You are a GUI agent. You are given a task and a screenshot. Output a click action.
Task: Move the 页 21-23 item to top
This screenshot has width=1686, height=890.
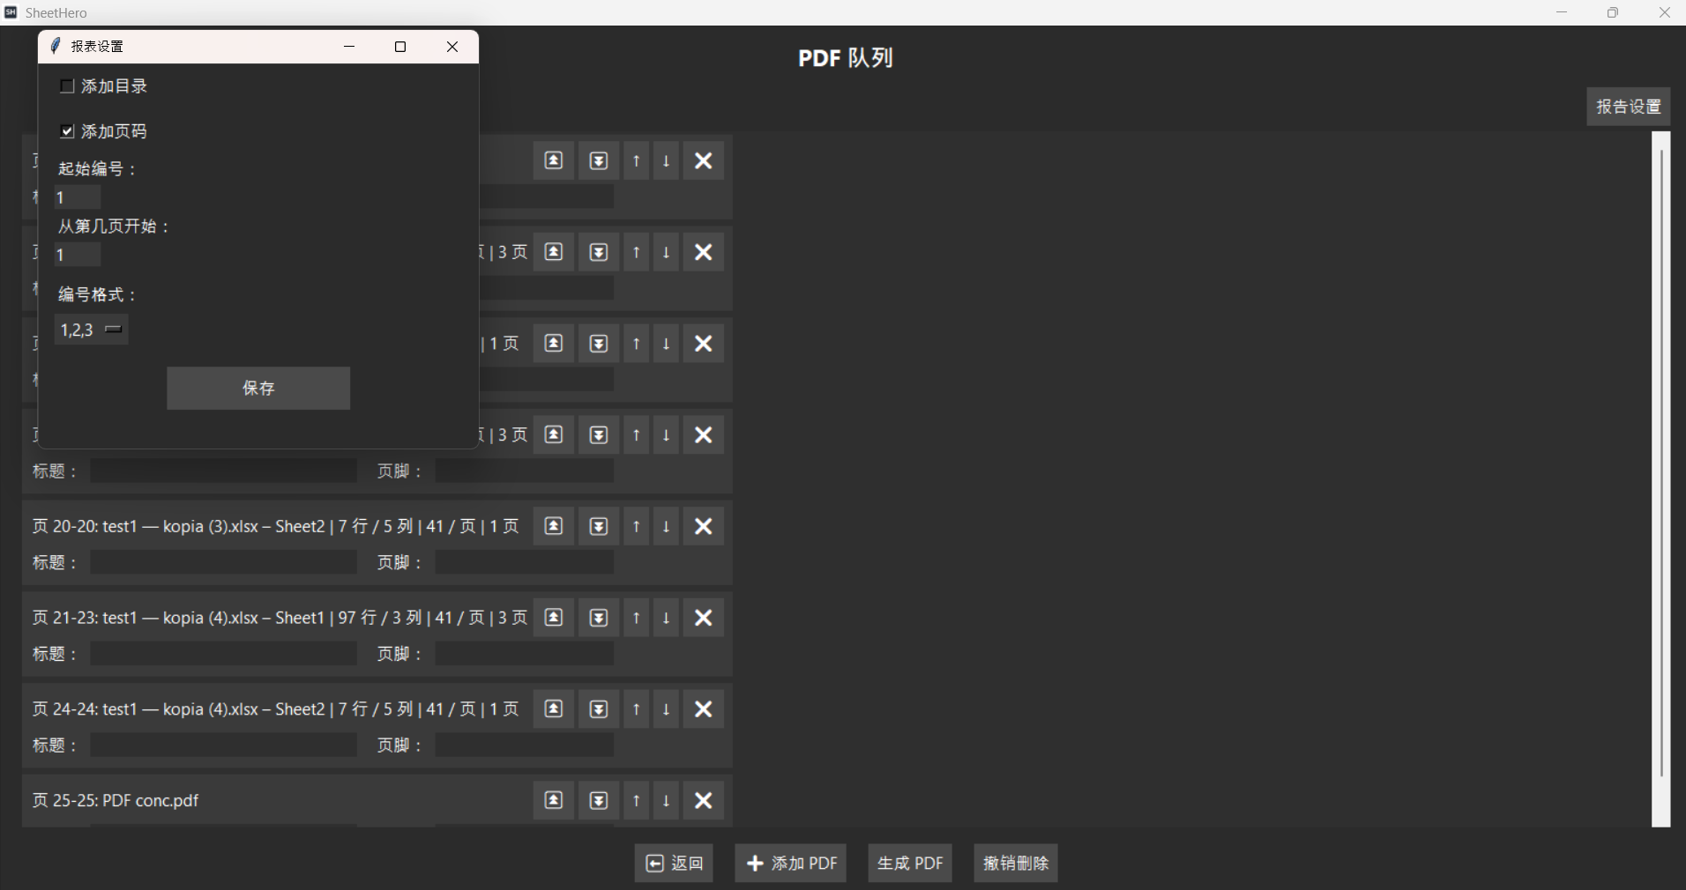554,618
